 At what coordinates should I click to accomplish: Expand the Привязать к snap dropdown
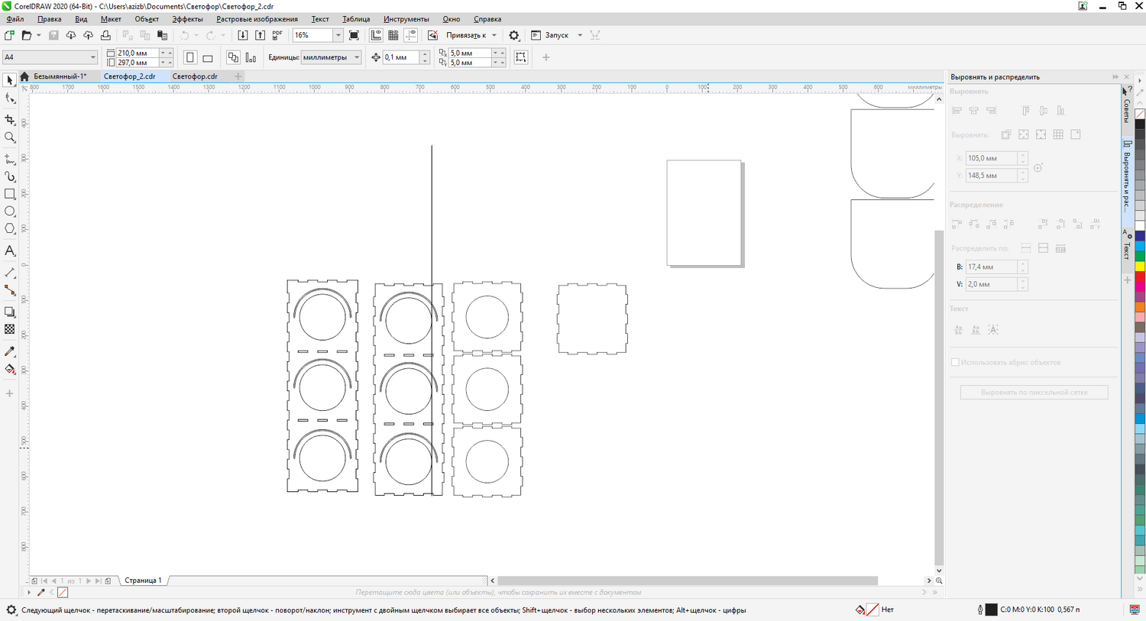pos(494,35)
